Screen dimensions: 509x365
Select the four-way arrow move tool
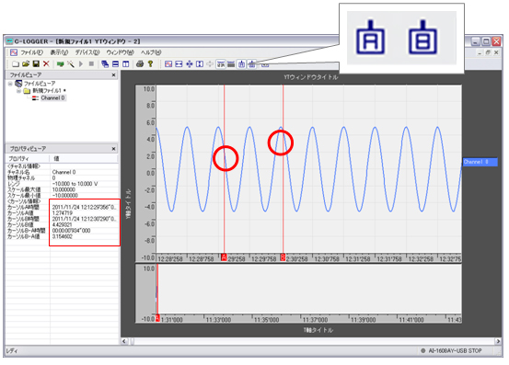190,64
